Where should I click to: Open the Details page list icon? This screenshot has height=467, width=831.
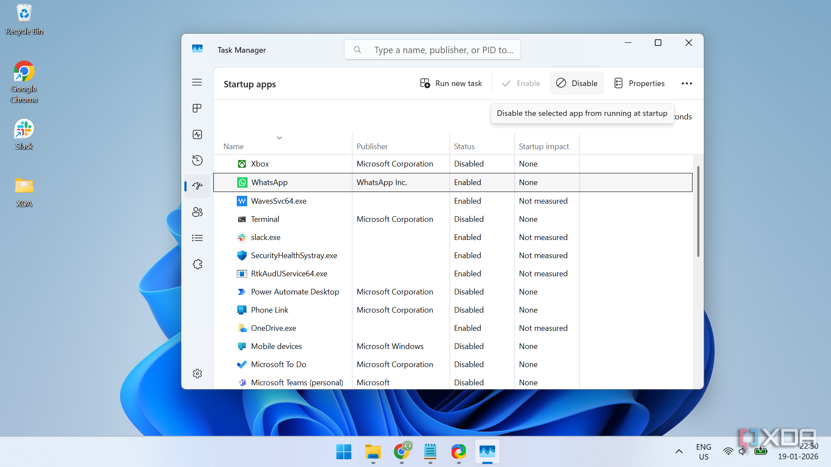(x=197, y=238)
